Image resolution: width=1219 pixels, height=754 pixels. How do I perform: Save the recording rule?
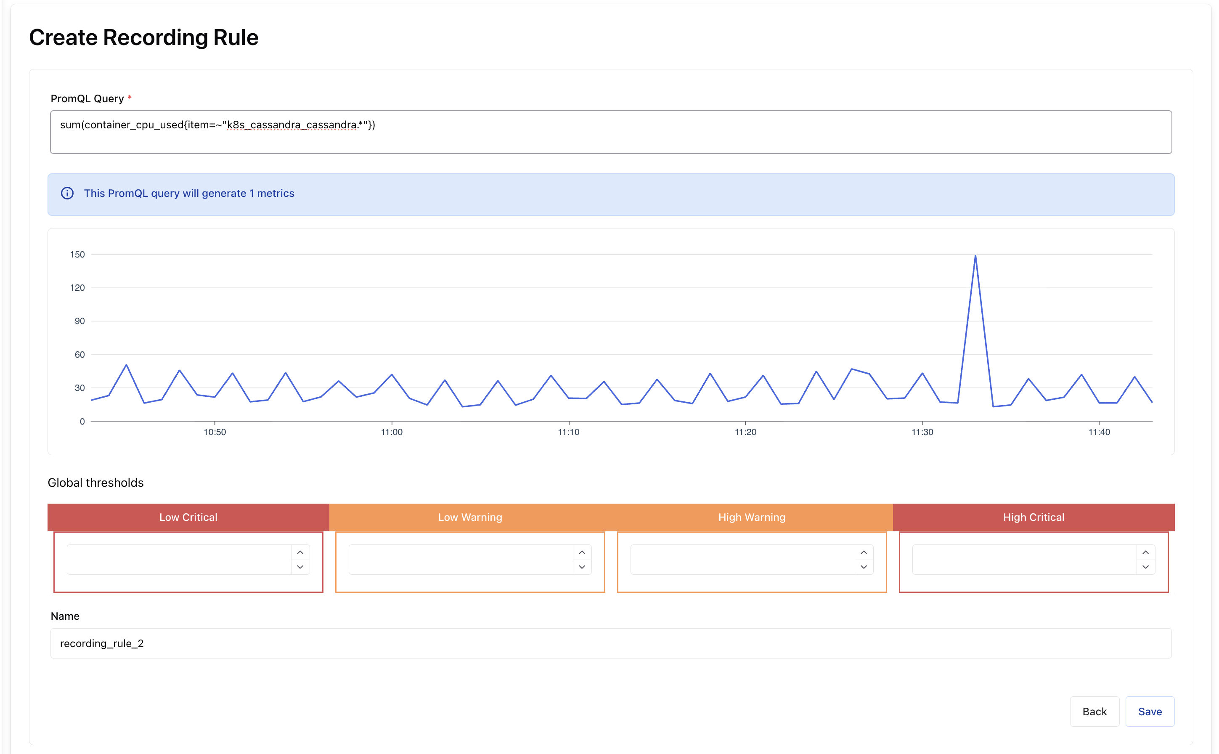[x=1149, y=712]
